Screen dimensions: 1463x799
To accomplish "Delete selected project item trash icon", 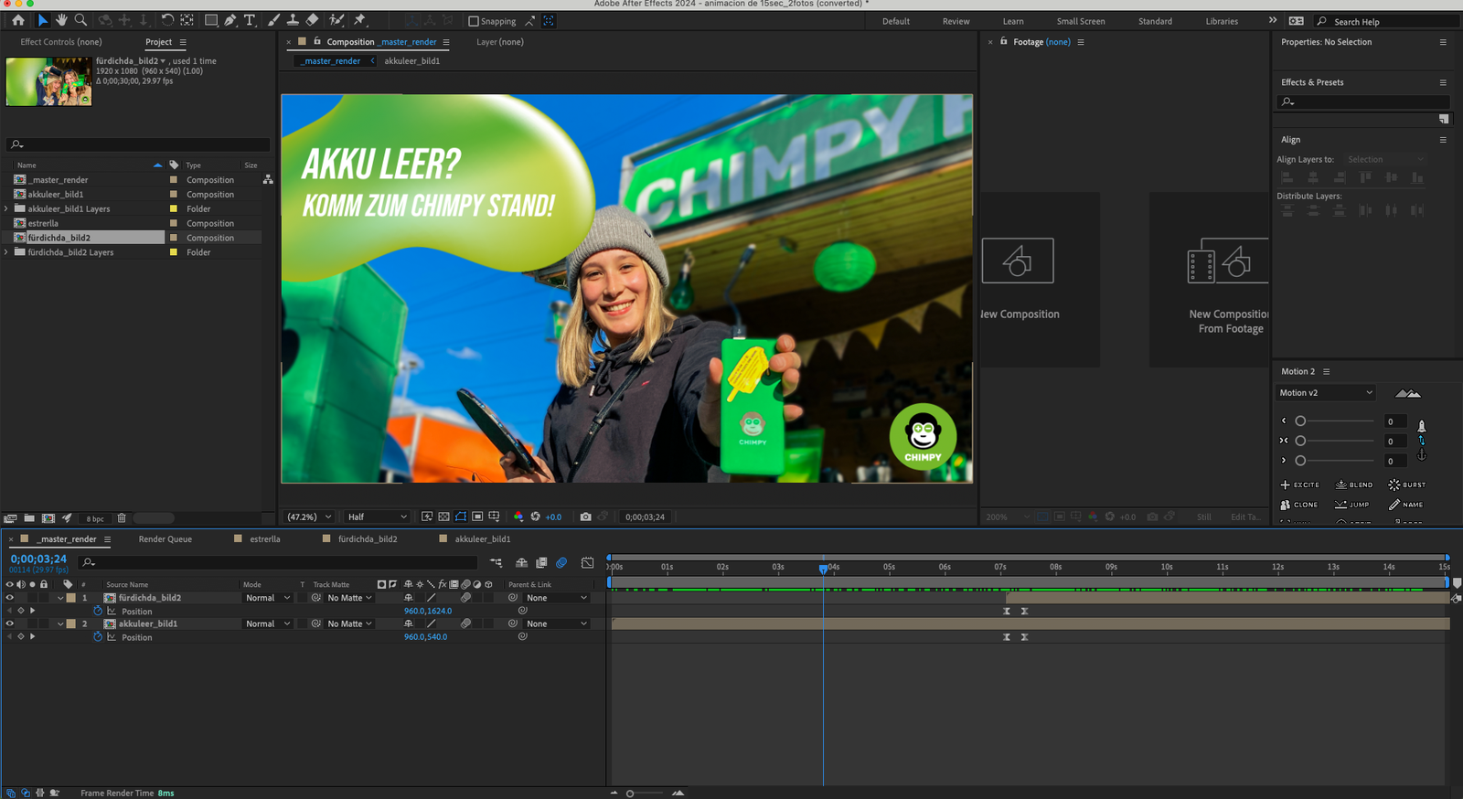I will 122,518.
